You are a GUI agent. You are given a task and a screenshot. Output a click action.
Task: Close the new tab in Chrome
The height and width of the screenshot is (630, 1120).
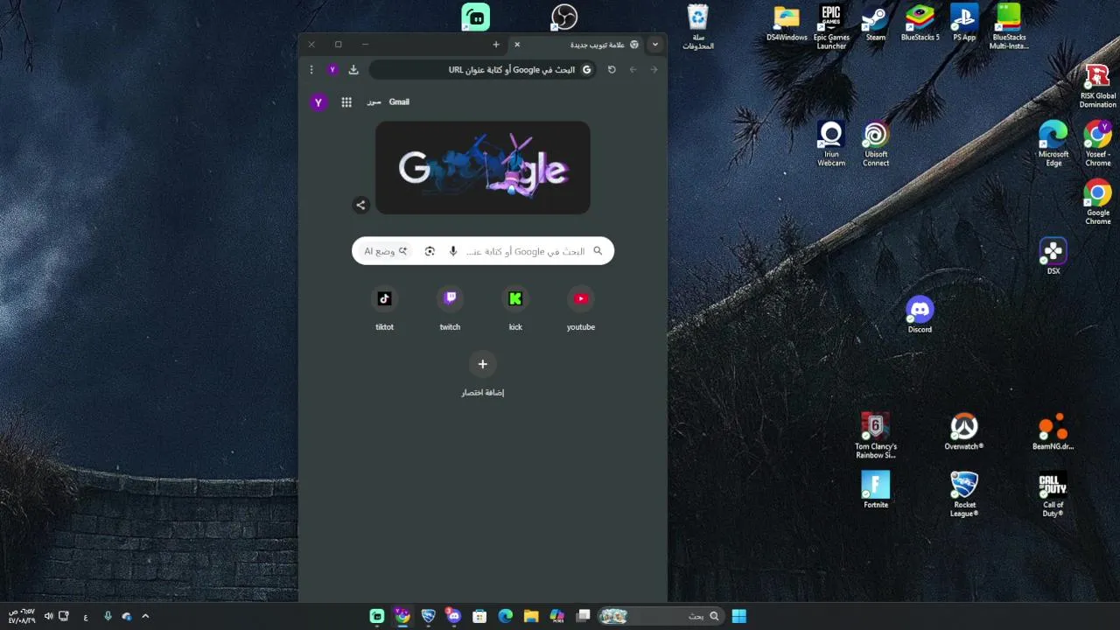517,45
